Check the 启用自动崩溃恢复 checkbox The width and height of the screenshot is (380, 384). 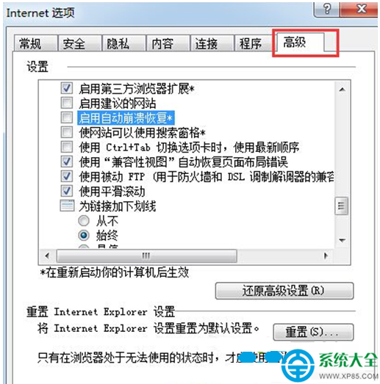point(67,117)
